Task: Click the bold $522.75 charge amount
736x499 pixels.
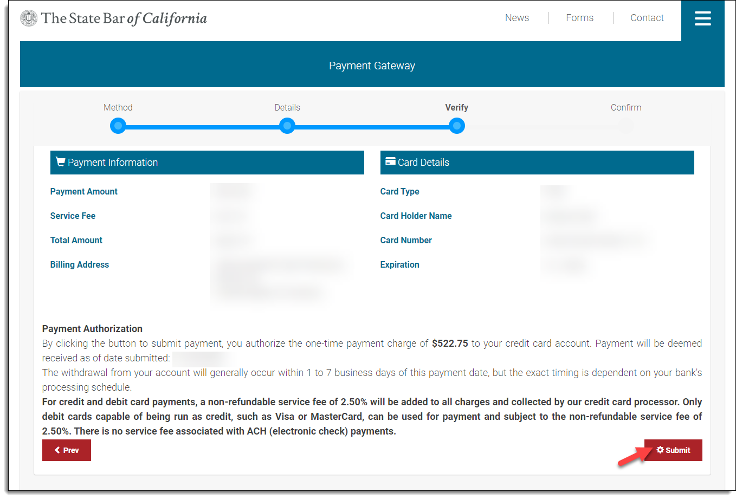Action: pyautogui.click(x=450, y=344)
